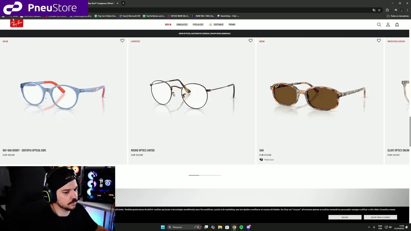Open the Eyeglasses menu
This screenshot has width=411, height=231.
click(198, 25)
